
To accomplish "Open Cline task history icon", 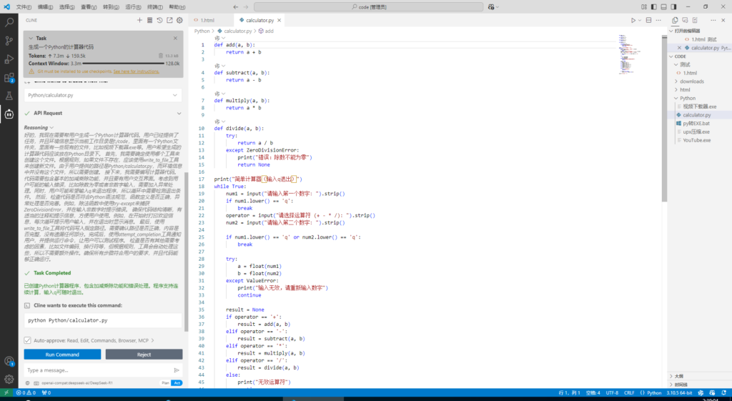I will 159,20.
